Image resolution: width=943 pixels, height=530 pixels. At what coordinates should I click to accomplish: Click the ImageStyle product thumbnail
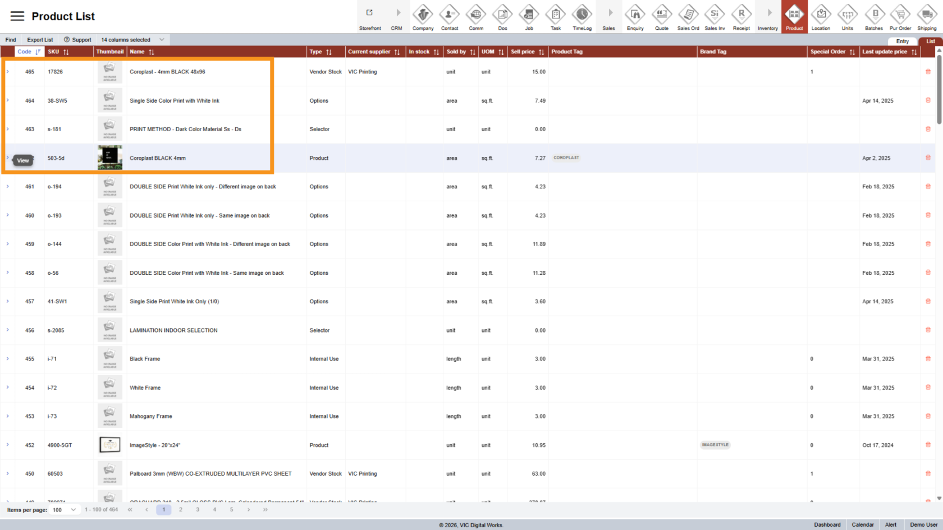click(110, 445)
